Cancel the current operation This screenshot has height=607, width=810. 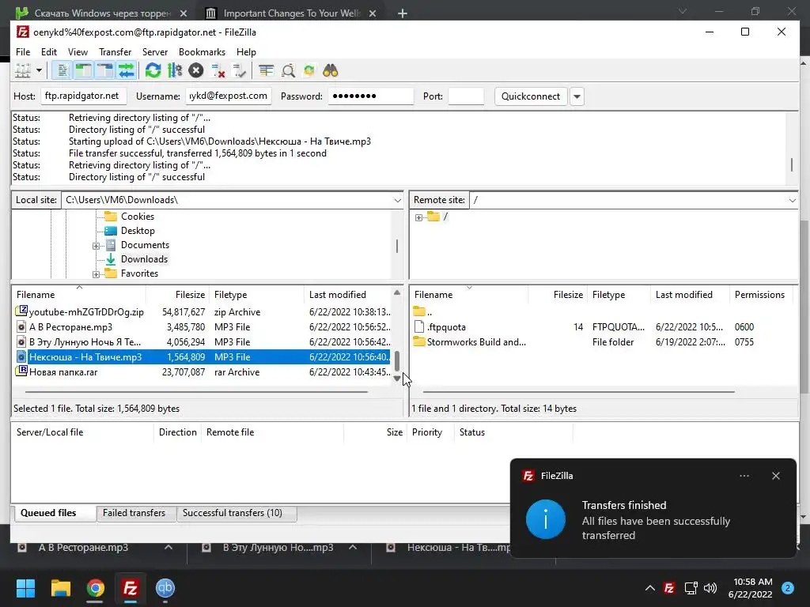tap(196, 70)
